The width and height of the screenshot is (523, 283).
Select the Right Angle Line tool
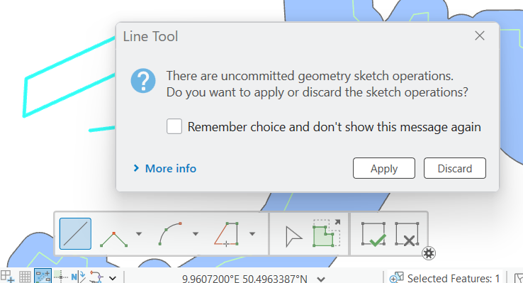113,239
